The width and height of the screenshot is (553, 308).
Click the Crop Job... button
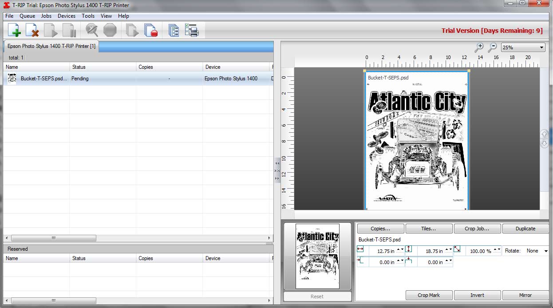(x=477, y=229)
